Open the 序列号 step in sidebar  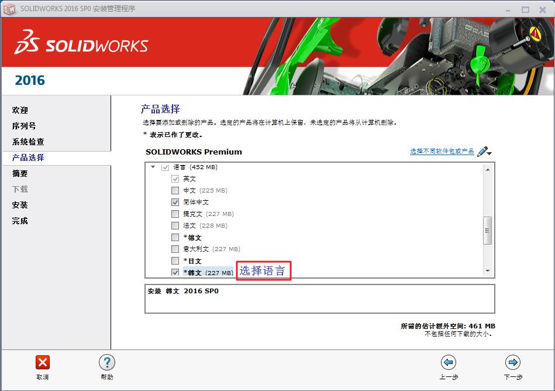pos(24,126)
